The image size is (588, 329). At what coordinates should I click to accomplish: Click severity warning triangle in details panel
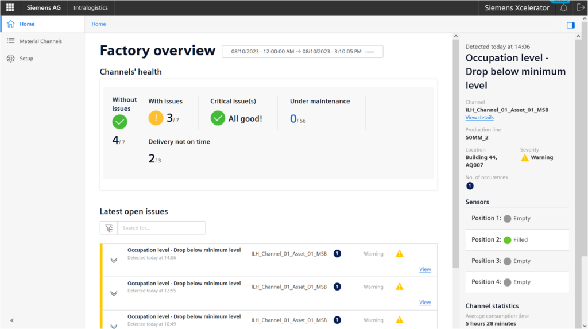525,157
